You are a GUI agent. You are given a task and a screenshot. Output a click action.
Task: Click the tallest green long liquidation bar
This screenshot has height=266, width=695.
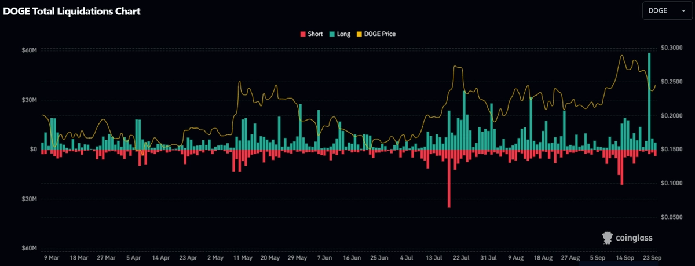(x=649, y=101)
